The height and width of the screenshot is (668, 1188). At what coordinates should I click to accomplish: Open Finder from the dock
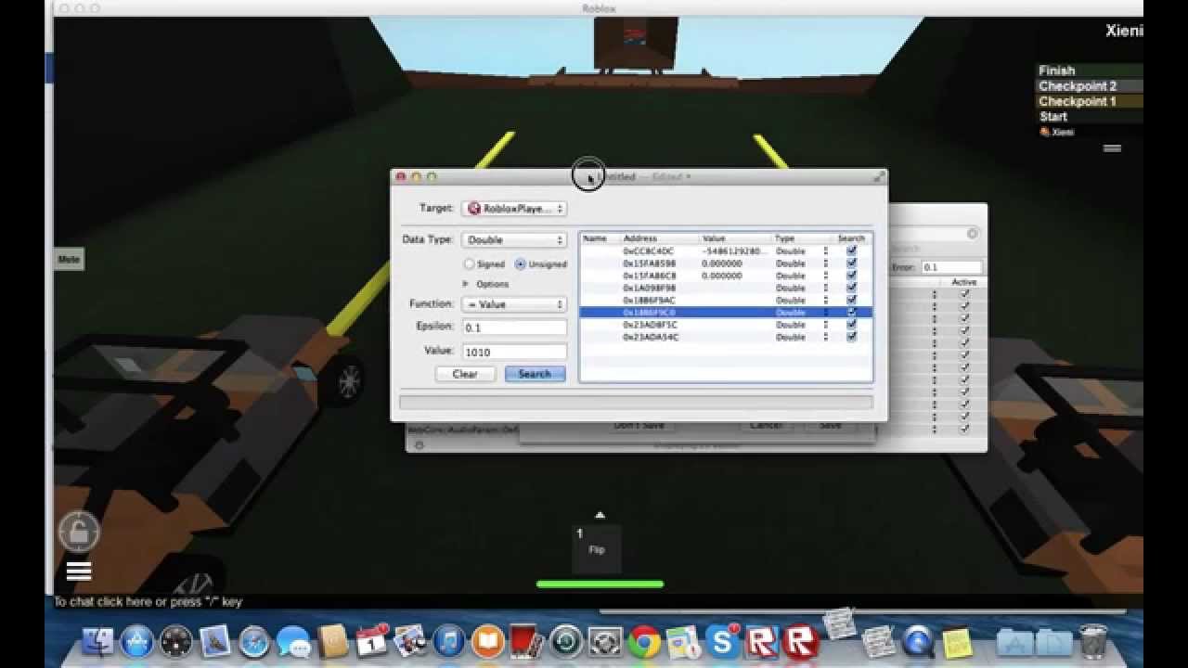click(x=97, y=642)
